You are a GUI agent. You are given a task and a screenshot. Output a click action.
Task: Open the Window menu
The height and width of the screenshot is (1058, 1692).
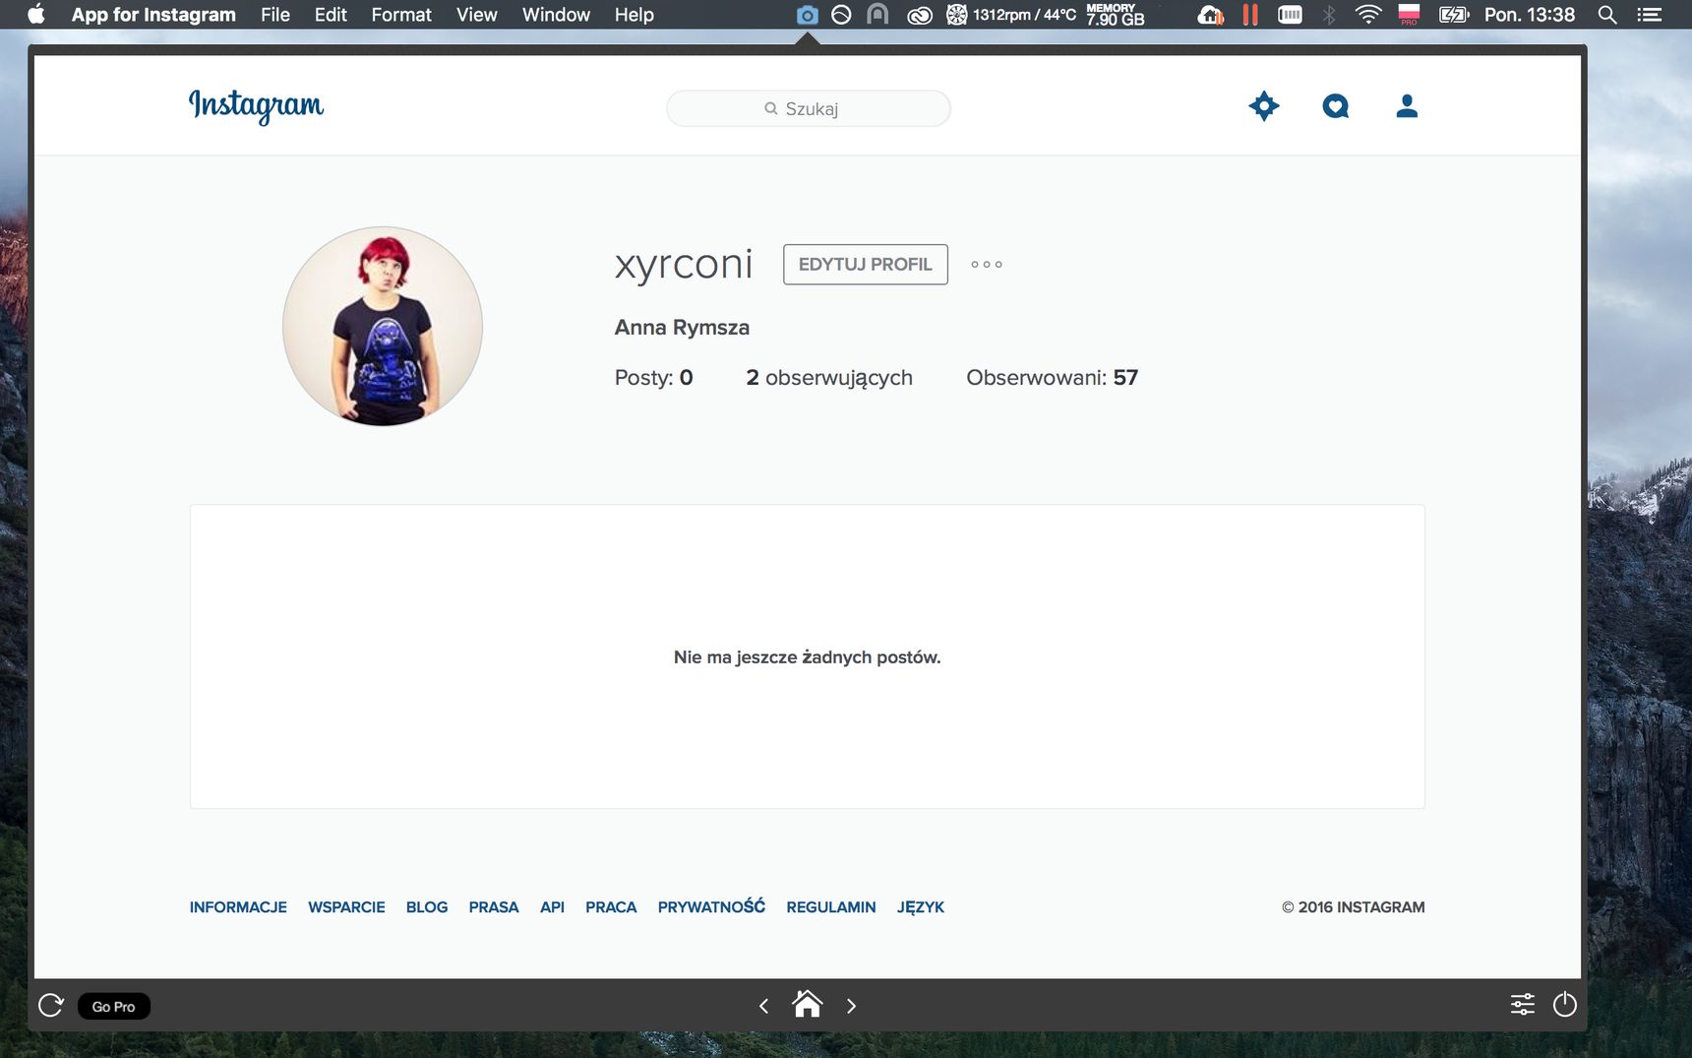tap(556, 15)
